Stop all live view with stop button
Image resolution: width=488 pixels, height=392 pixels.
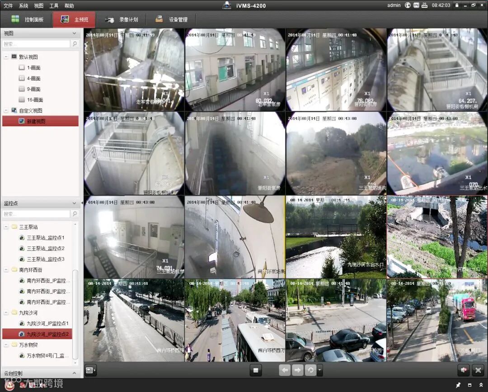pos(255,370)
